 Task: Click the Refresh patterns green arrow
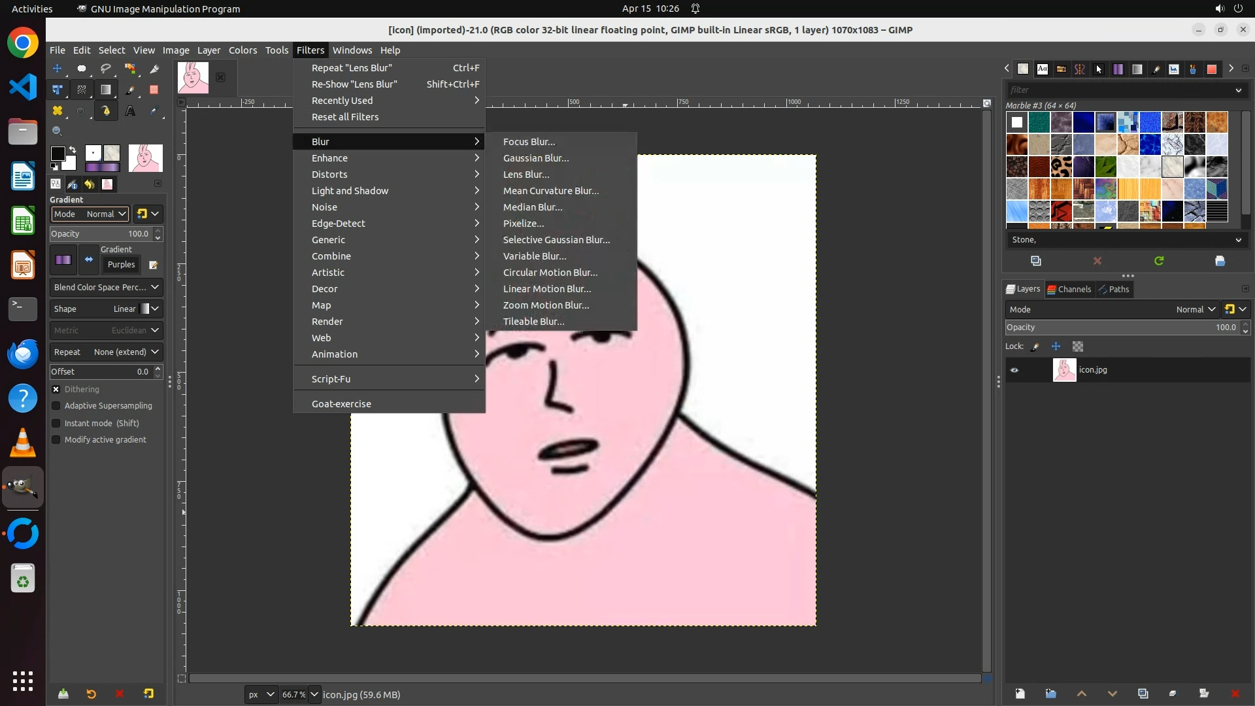pos(1158,261)
